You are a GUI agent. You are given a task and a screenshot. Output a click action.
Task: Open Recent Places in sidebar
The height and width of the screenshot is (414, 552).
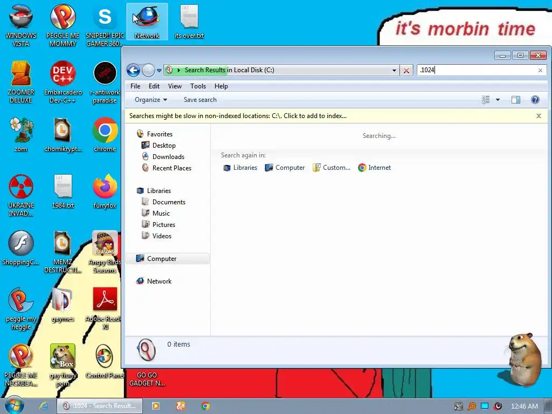click(x=167, y=168)
